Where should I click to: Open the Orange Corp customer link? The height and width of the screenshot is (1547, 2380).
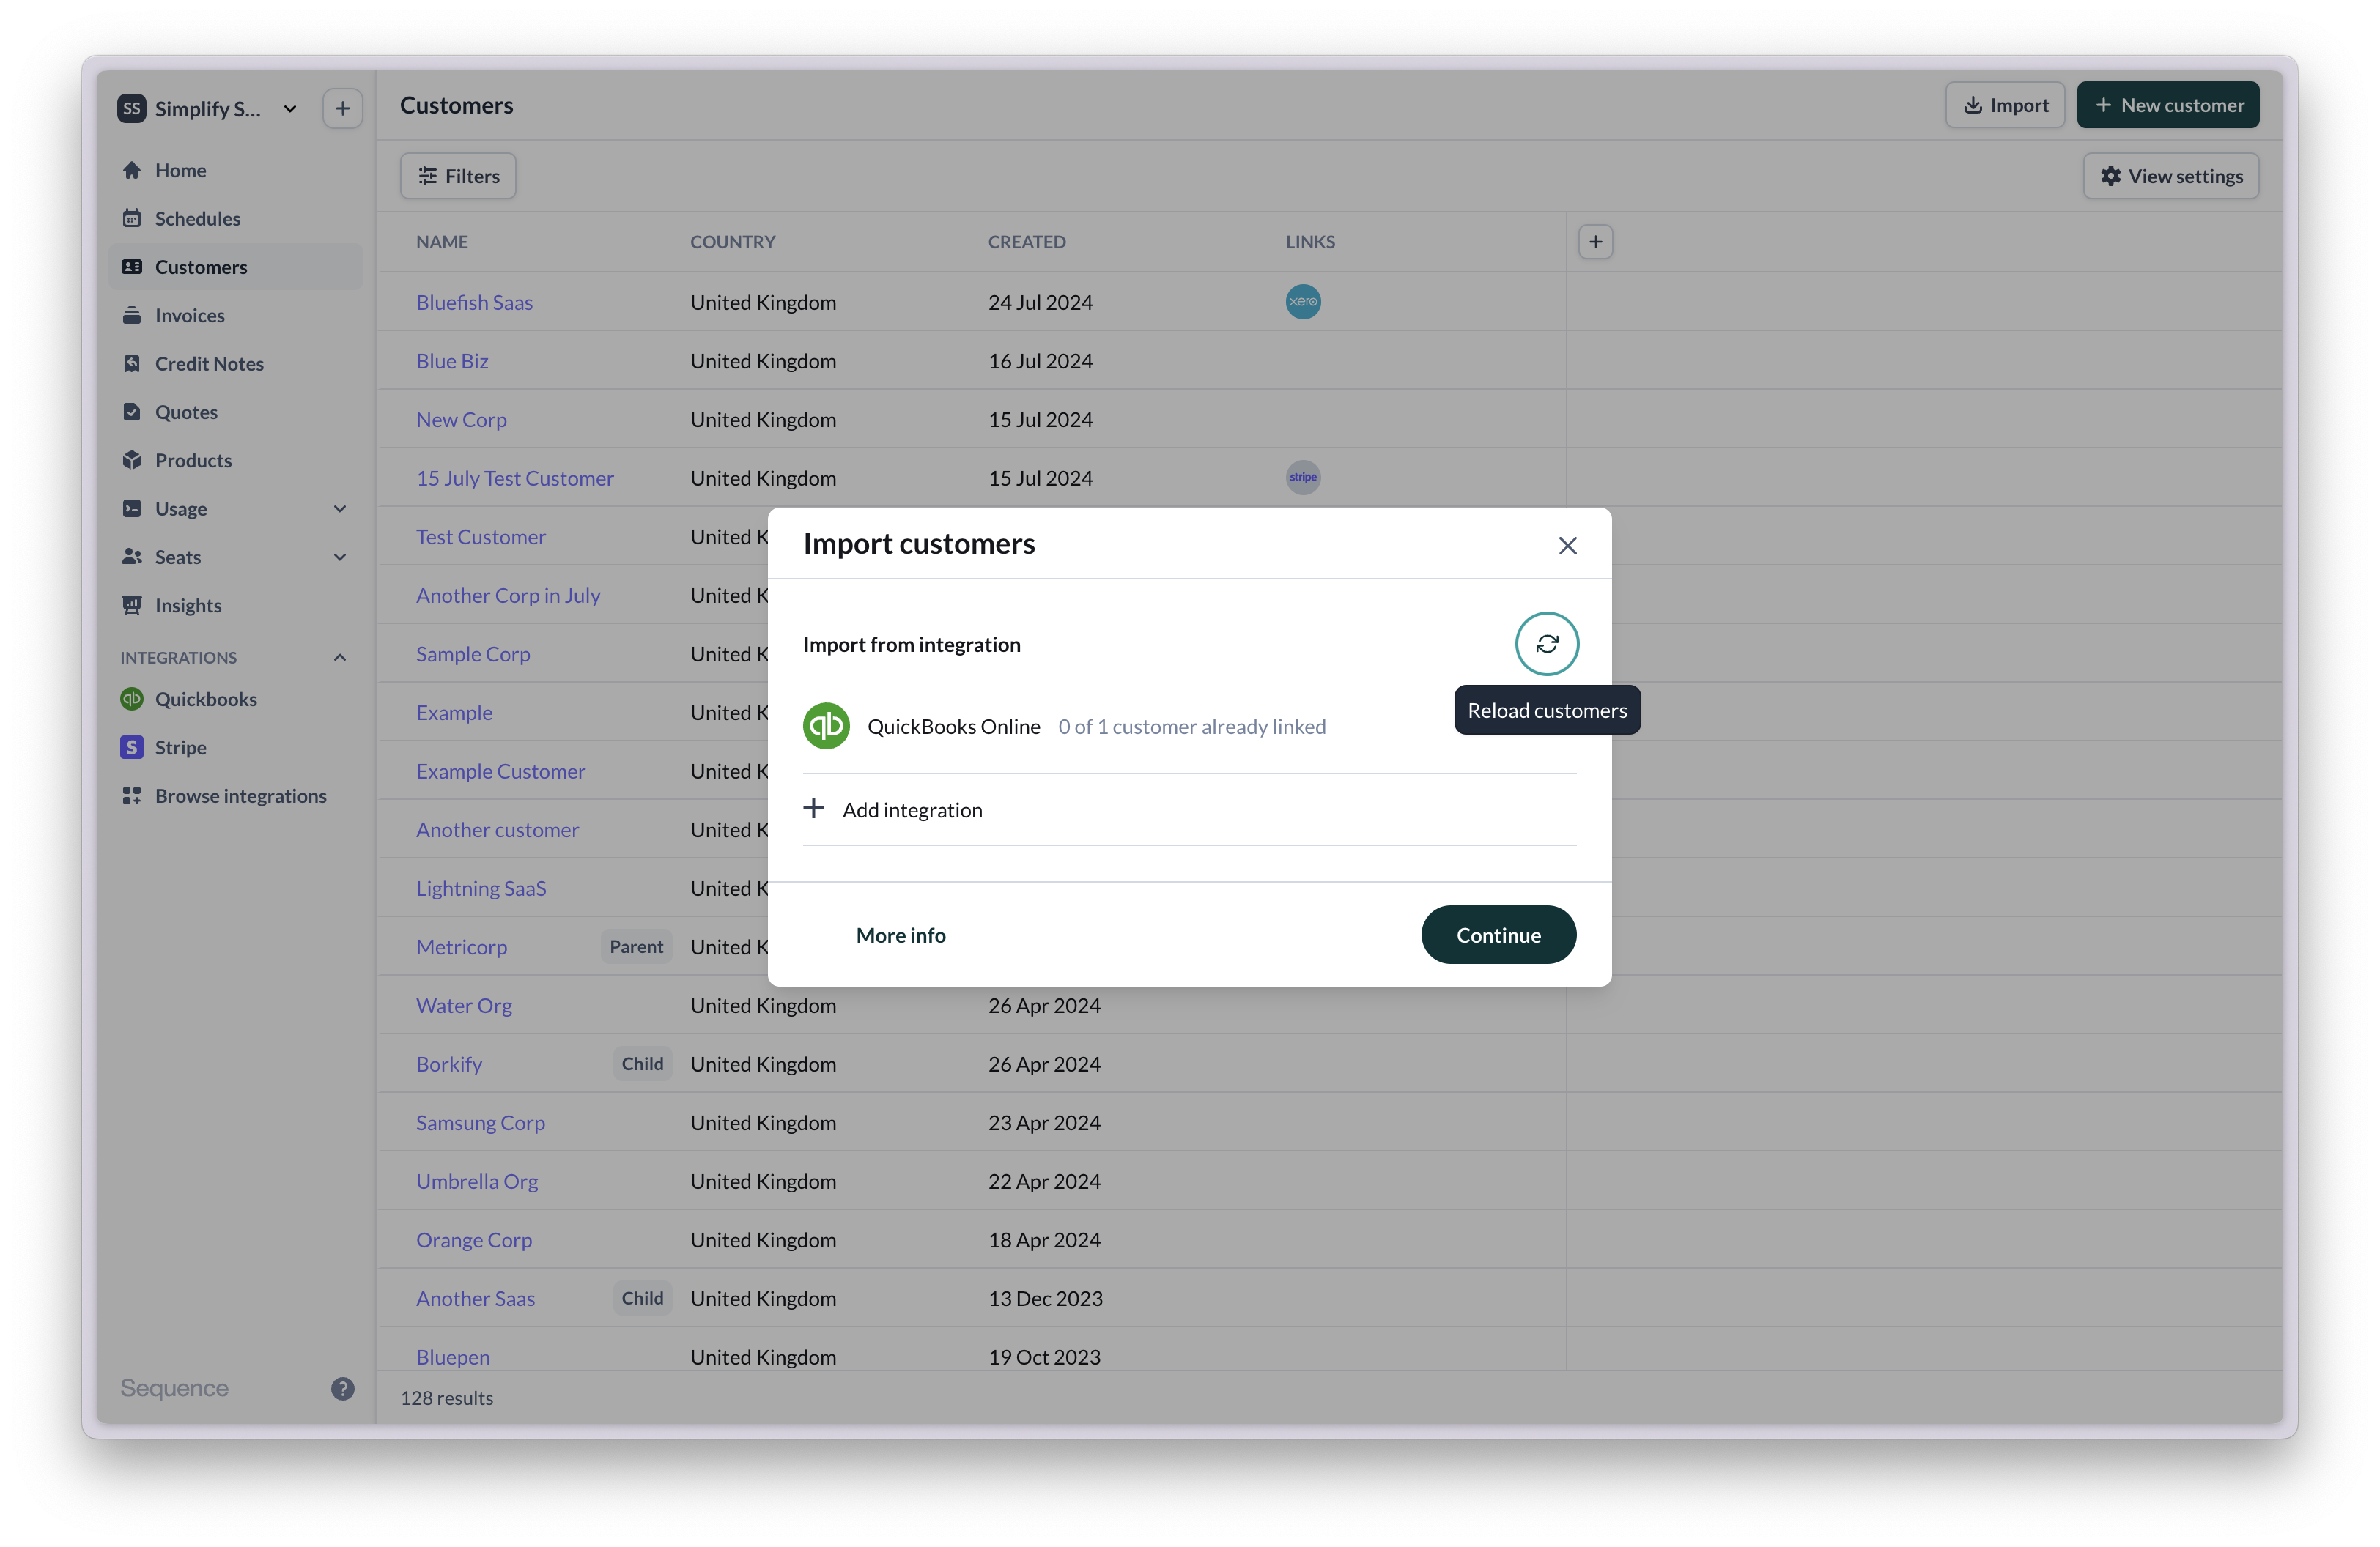click(x=474, y=1240)
